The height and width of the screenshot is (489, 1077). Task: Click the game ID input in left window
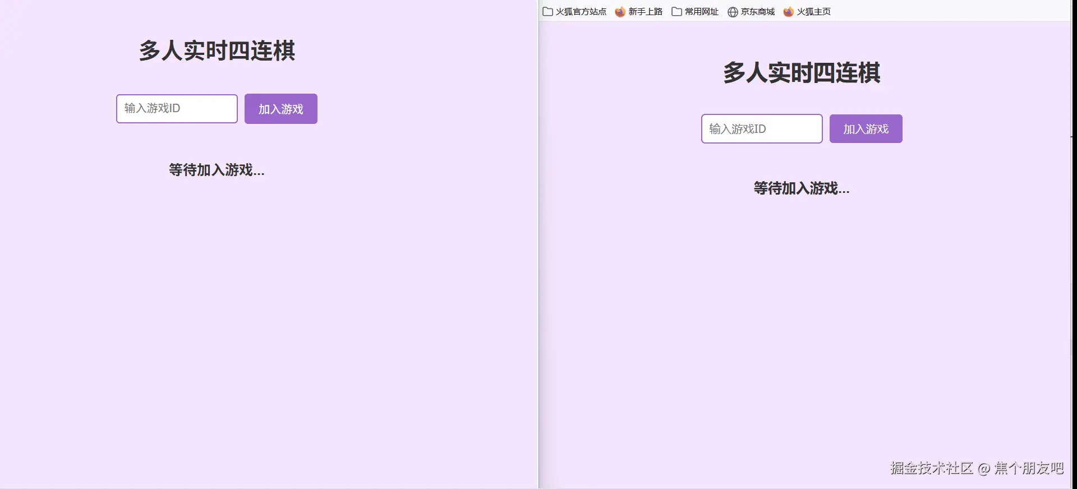tap(177, 108)
